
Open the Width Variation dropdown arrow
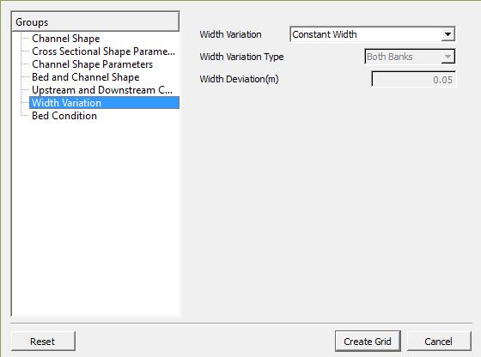pos(448,34)
